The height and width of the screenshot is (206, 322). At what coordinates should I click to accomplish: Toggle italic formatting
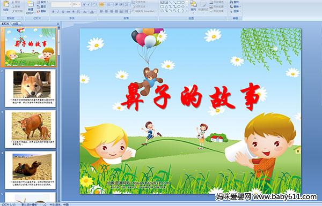coord(58,12)
